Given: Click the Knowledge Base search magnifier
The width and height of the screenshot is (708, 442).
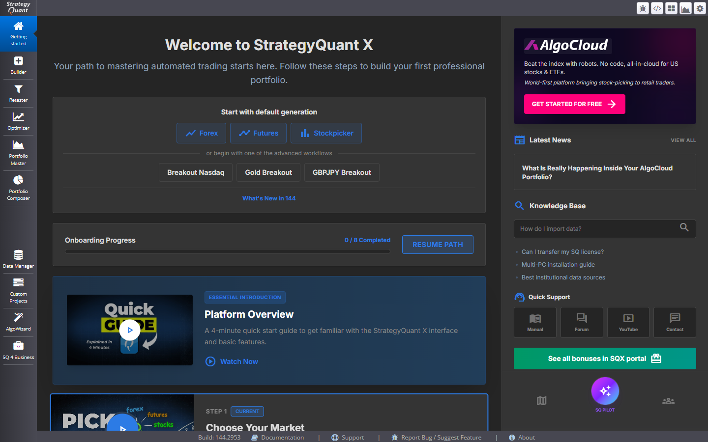Looking at the screenshot, I should tap(684, 227).
